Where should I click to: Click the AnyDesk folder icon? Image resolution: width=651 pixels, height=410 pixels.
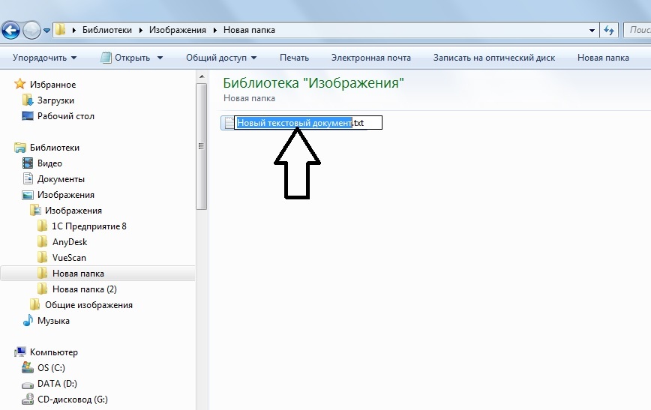click(42, 241)
